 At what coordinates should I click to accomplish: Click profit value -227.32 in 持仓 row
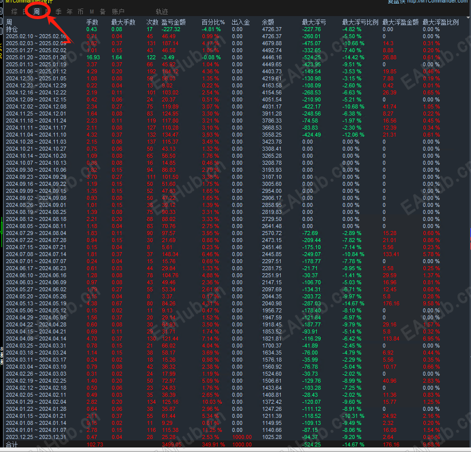click(x=171, y=30)
